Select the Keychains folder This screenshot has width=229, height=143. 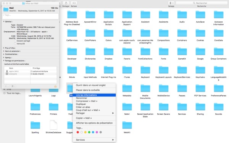pyautogui.click(x=200, y=70)
